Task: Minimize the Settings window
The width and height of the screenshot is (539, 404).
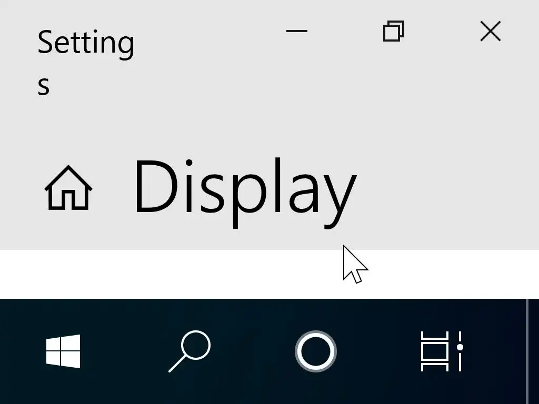Action: [x=297, y=31]
